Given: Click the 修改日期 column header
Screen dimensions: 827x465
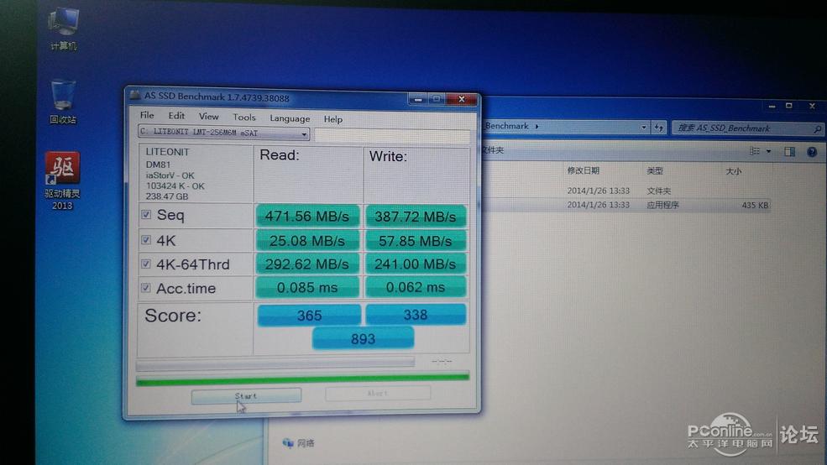Looking at the screenshot, I should point(583,170).
